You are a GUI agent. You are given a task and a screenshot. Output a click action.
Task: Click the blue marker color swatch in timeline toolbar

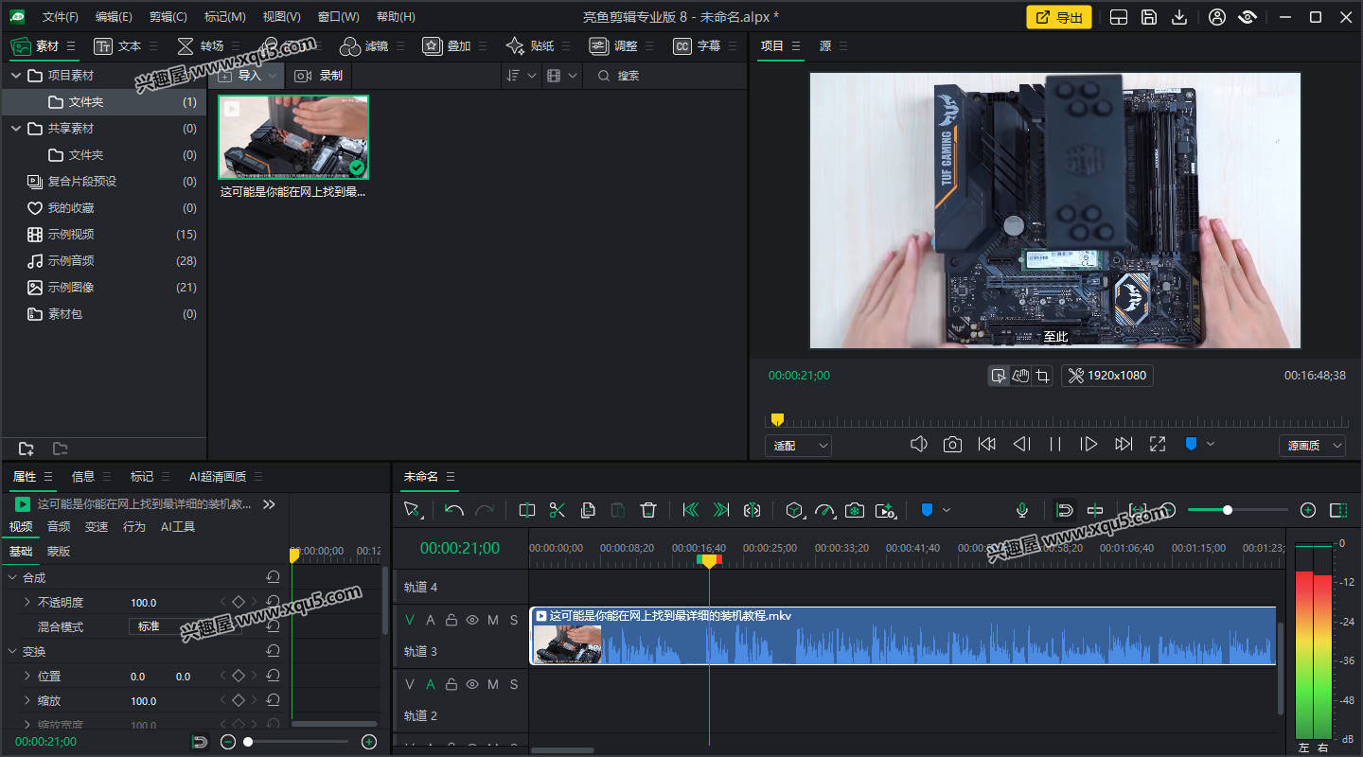[x=927, y=510]
